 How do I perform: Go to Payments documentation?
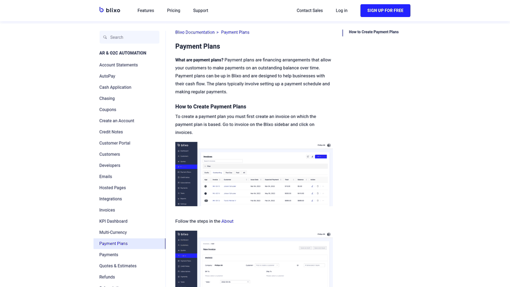tap(108, 255)
